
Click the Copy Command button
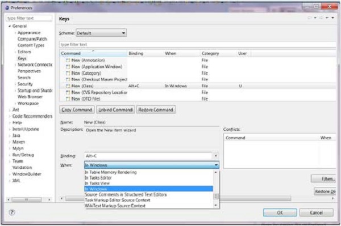[x=77, y=110]
